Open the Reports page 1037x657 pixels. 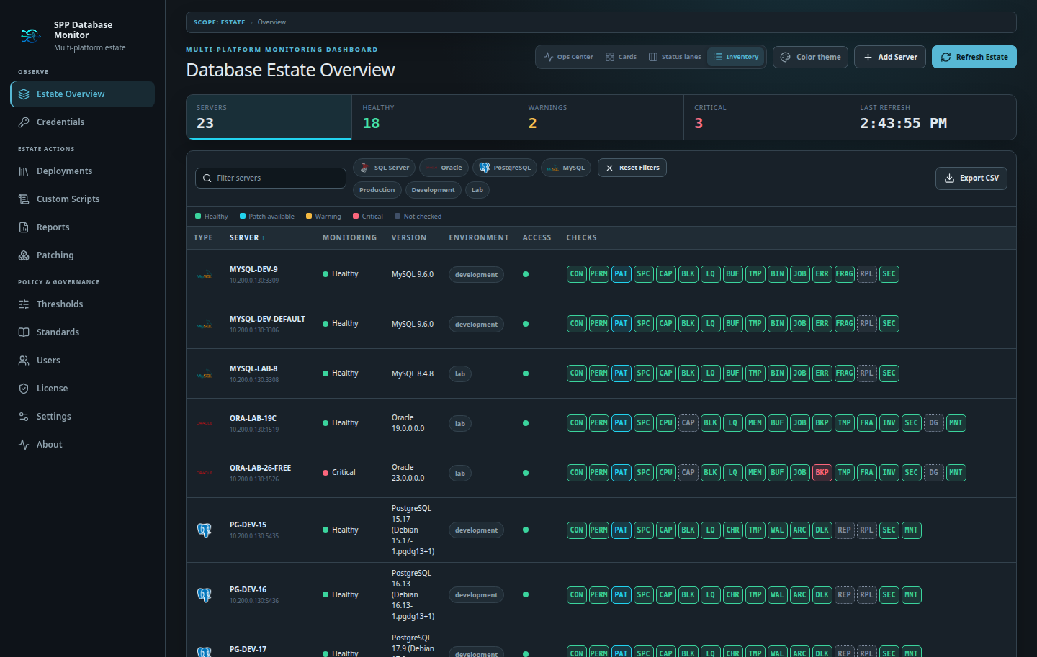point(83,227)
